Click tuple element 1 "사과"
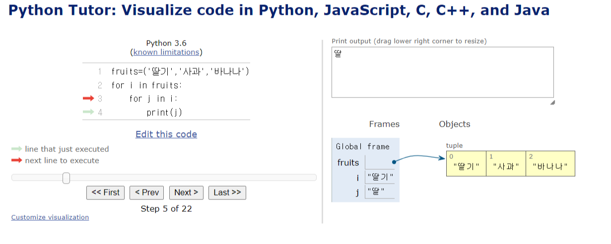Viewport: 611px width, 244px height. click(x=506, y=167)
